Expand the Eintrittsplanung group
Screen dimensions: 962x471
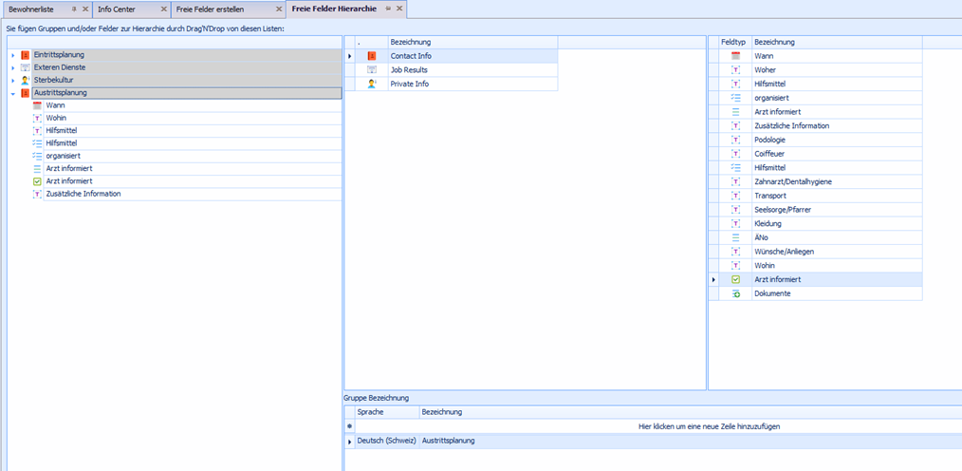tap(13, 55)
